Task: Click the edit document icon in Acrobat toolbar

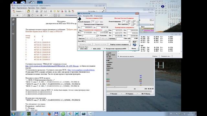Action: click(41, 11)
